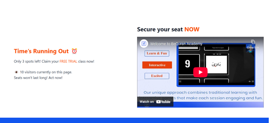Image resolution: width=270 pixels, height=123 pixels.
Task: Select the Excited label in the video
Action: 157,76
